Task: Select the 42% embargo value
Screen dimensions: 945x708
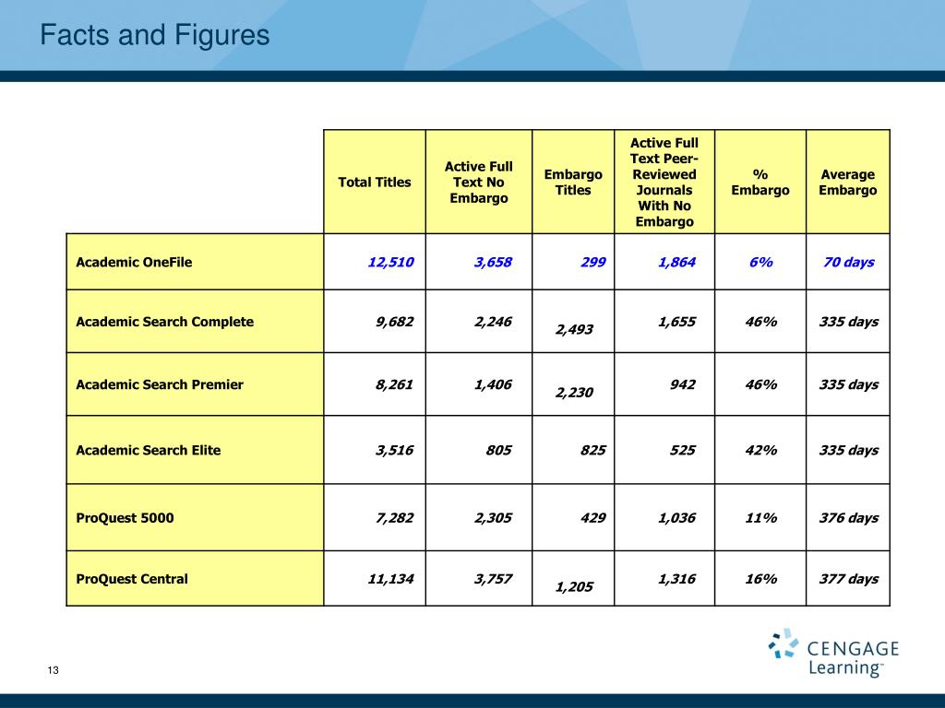Action: tap(760, 450)
